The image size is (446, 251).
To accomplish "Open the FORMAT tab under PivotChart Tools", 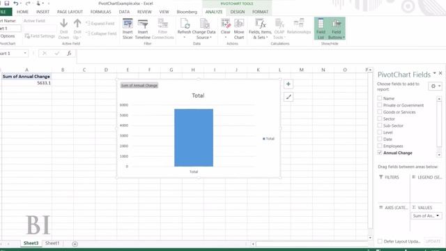I will coord(260,12).
